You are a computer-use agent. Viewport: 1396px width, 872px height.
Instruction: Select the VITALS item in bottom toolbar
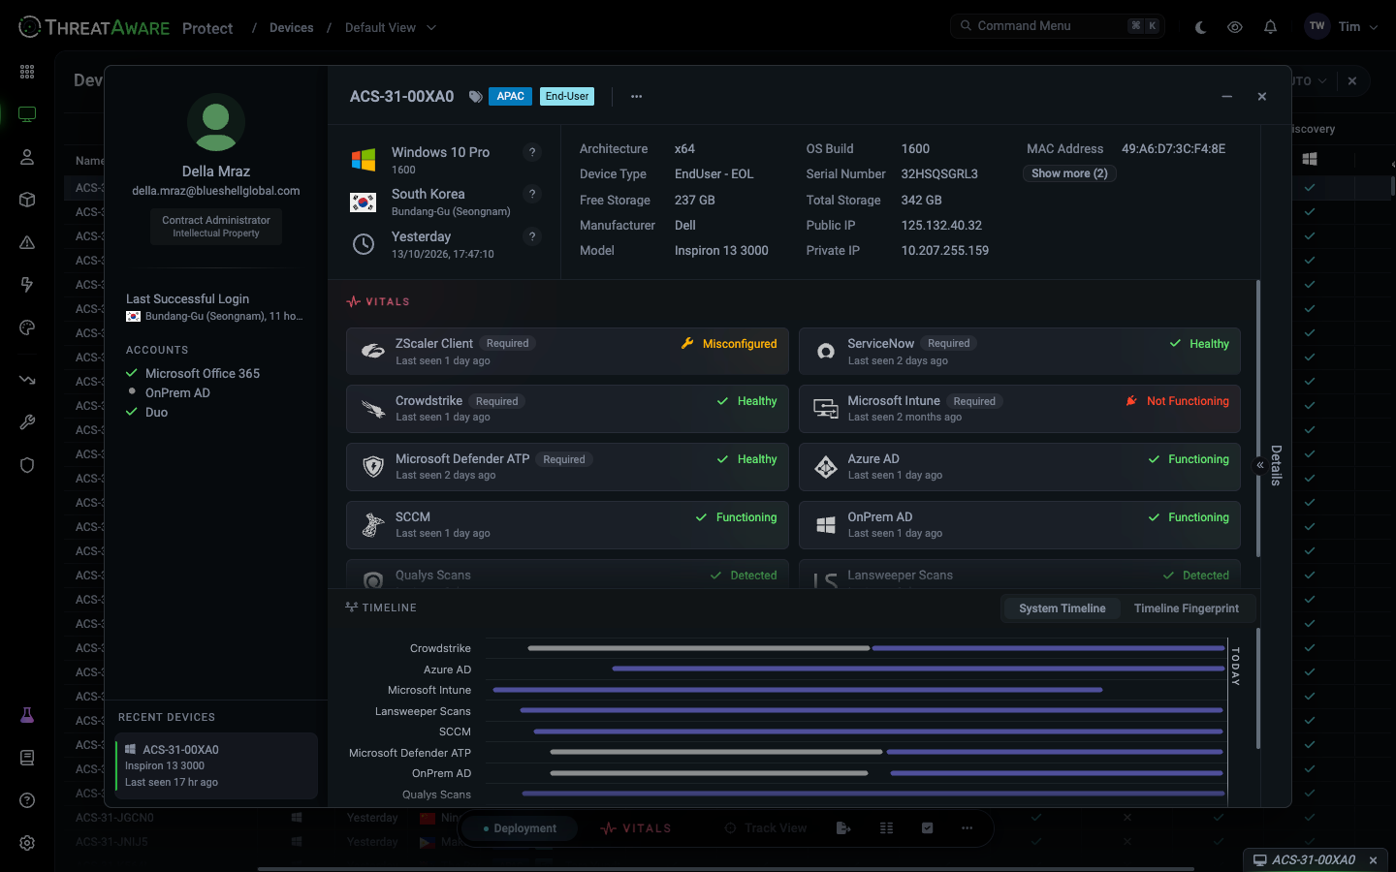click(x=636, y=828)
